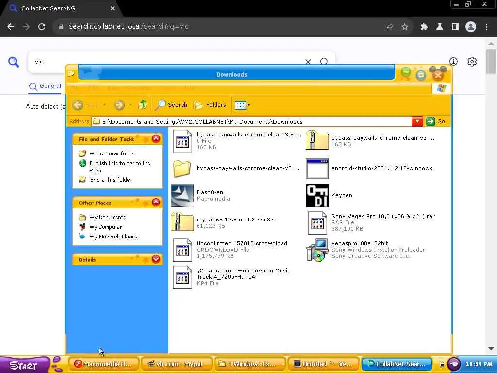The width and height of the screenshot is (497, 373).
Task: Click browser Back arrow
Action: [11, 27]
